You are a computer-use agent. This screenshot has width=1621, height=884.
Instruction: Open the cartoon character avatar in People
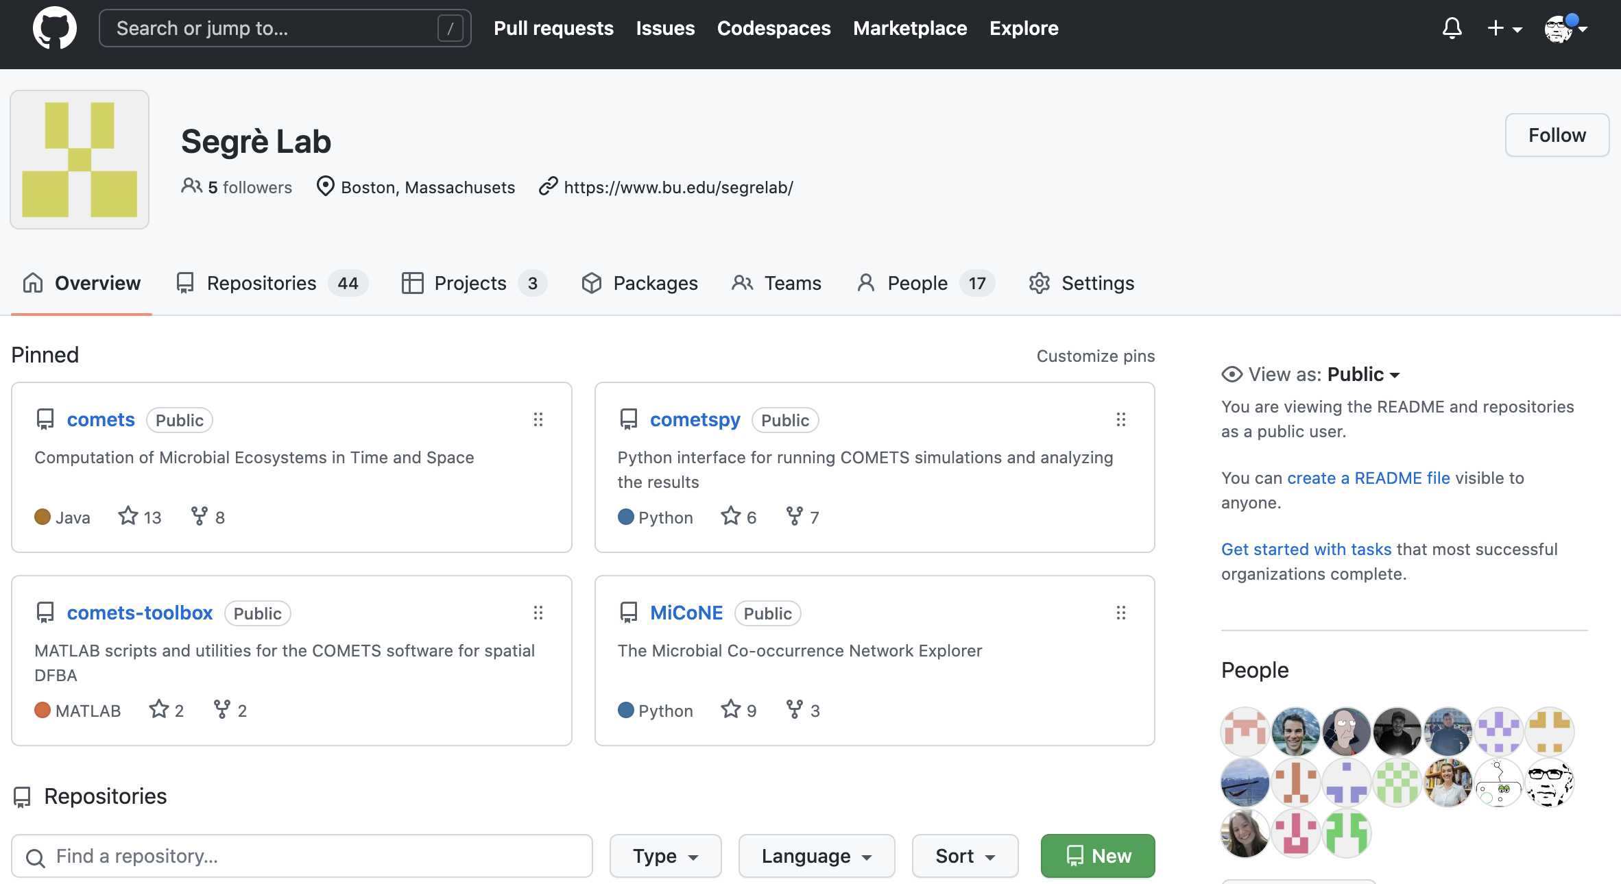(1346, 731)
